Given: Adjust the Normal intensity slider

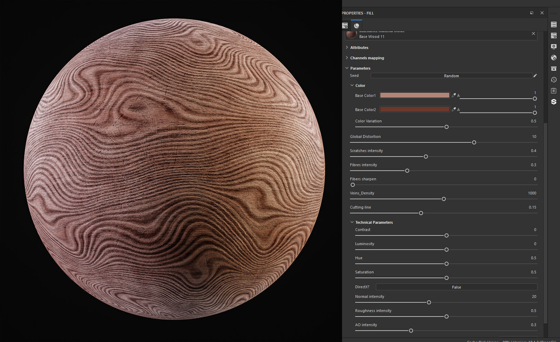Looking at the screenshot, I should tap(446, 302).
